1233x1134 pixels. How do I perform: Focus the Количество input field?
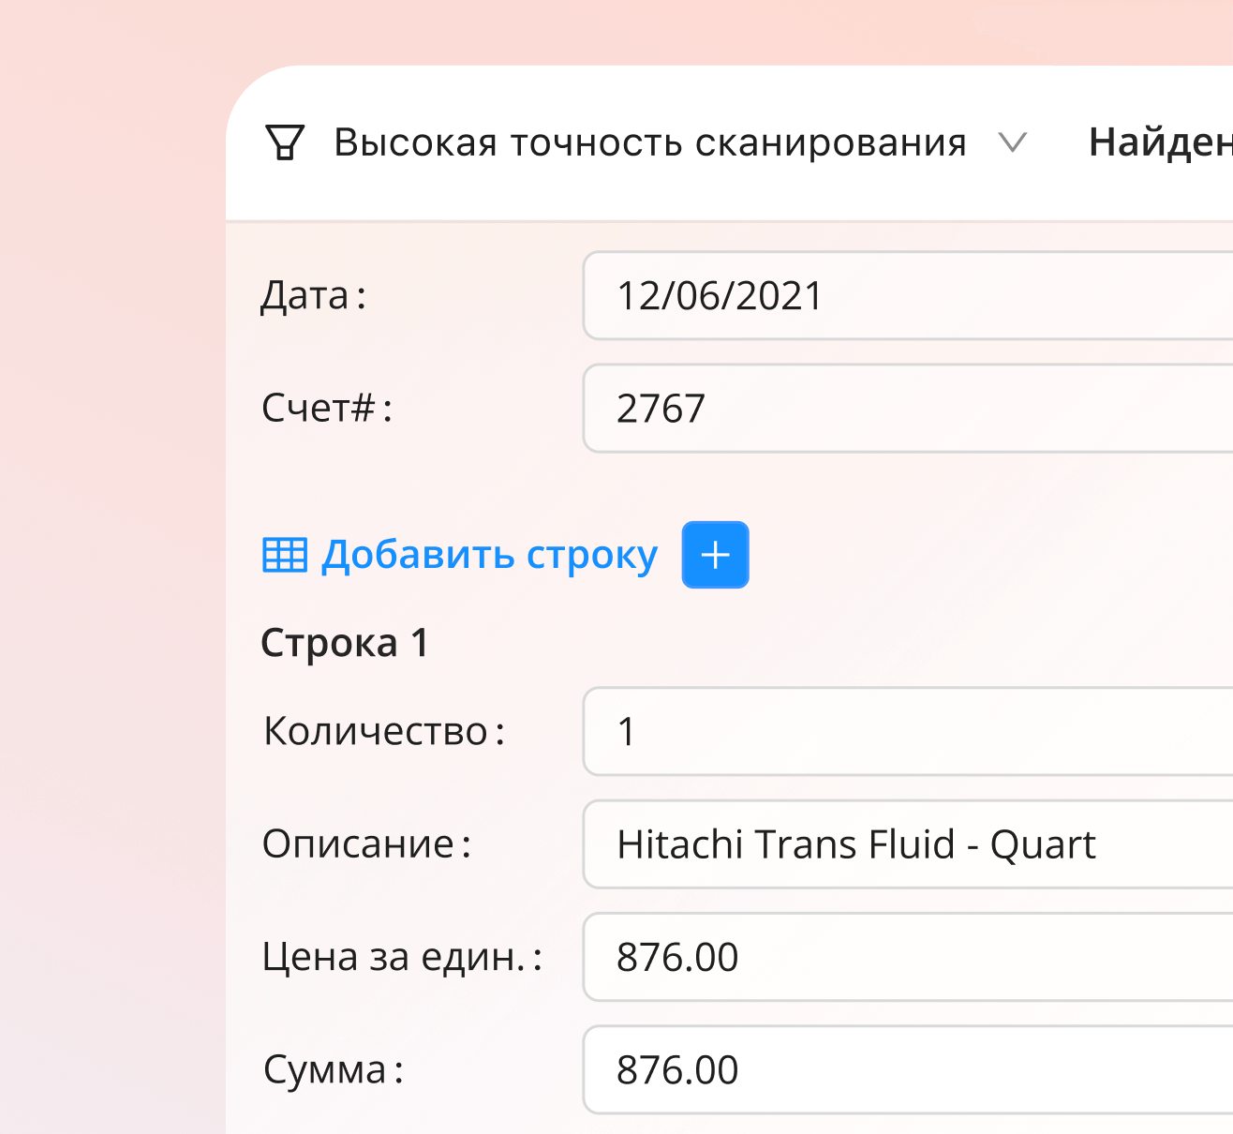coord(908,731)
